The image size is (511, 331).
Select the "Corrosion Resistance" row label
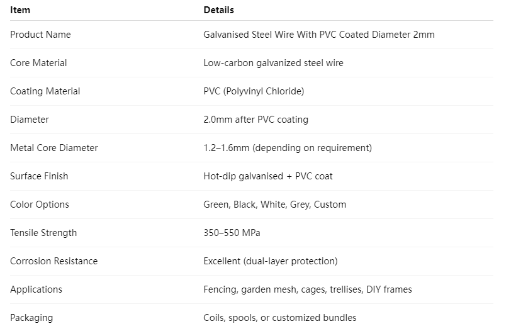[x=54, y=261]
